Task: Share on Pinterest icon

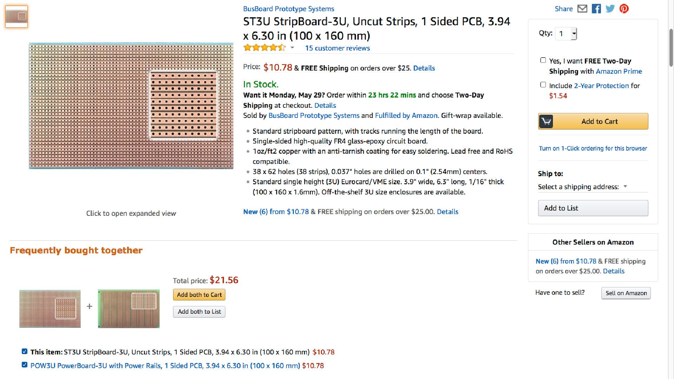Action: click(624, 9)
